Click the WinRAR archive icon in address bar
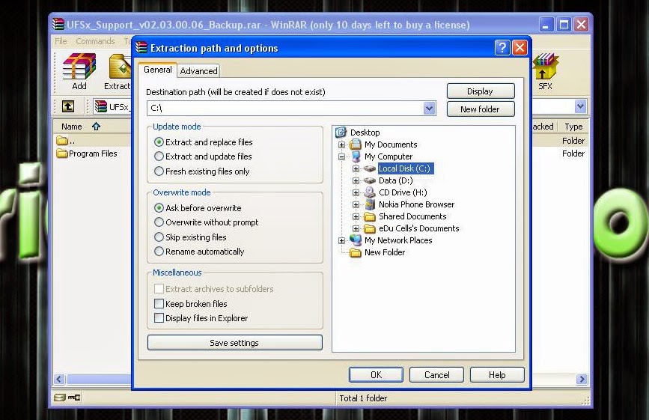 point(100,106)
